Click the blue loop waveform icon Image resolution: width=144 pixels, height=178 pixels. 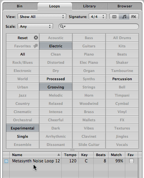(6, 161)
